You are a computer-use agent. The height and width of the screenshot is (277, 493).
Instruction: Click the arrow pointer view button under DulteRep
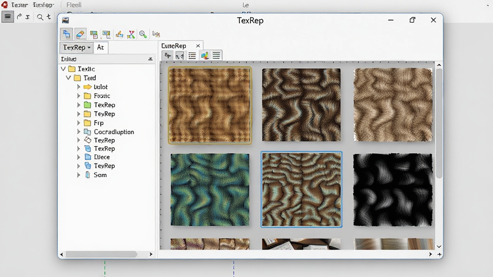point(168,56)
